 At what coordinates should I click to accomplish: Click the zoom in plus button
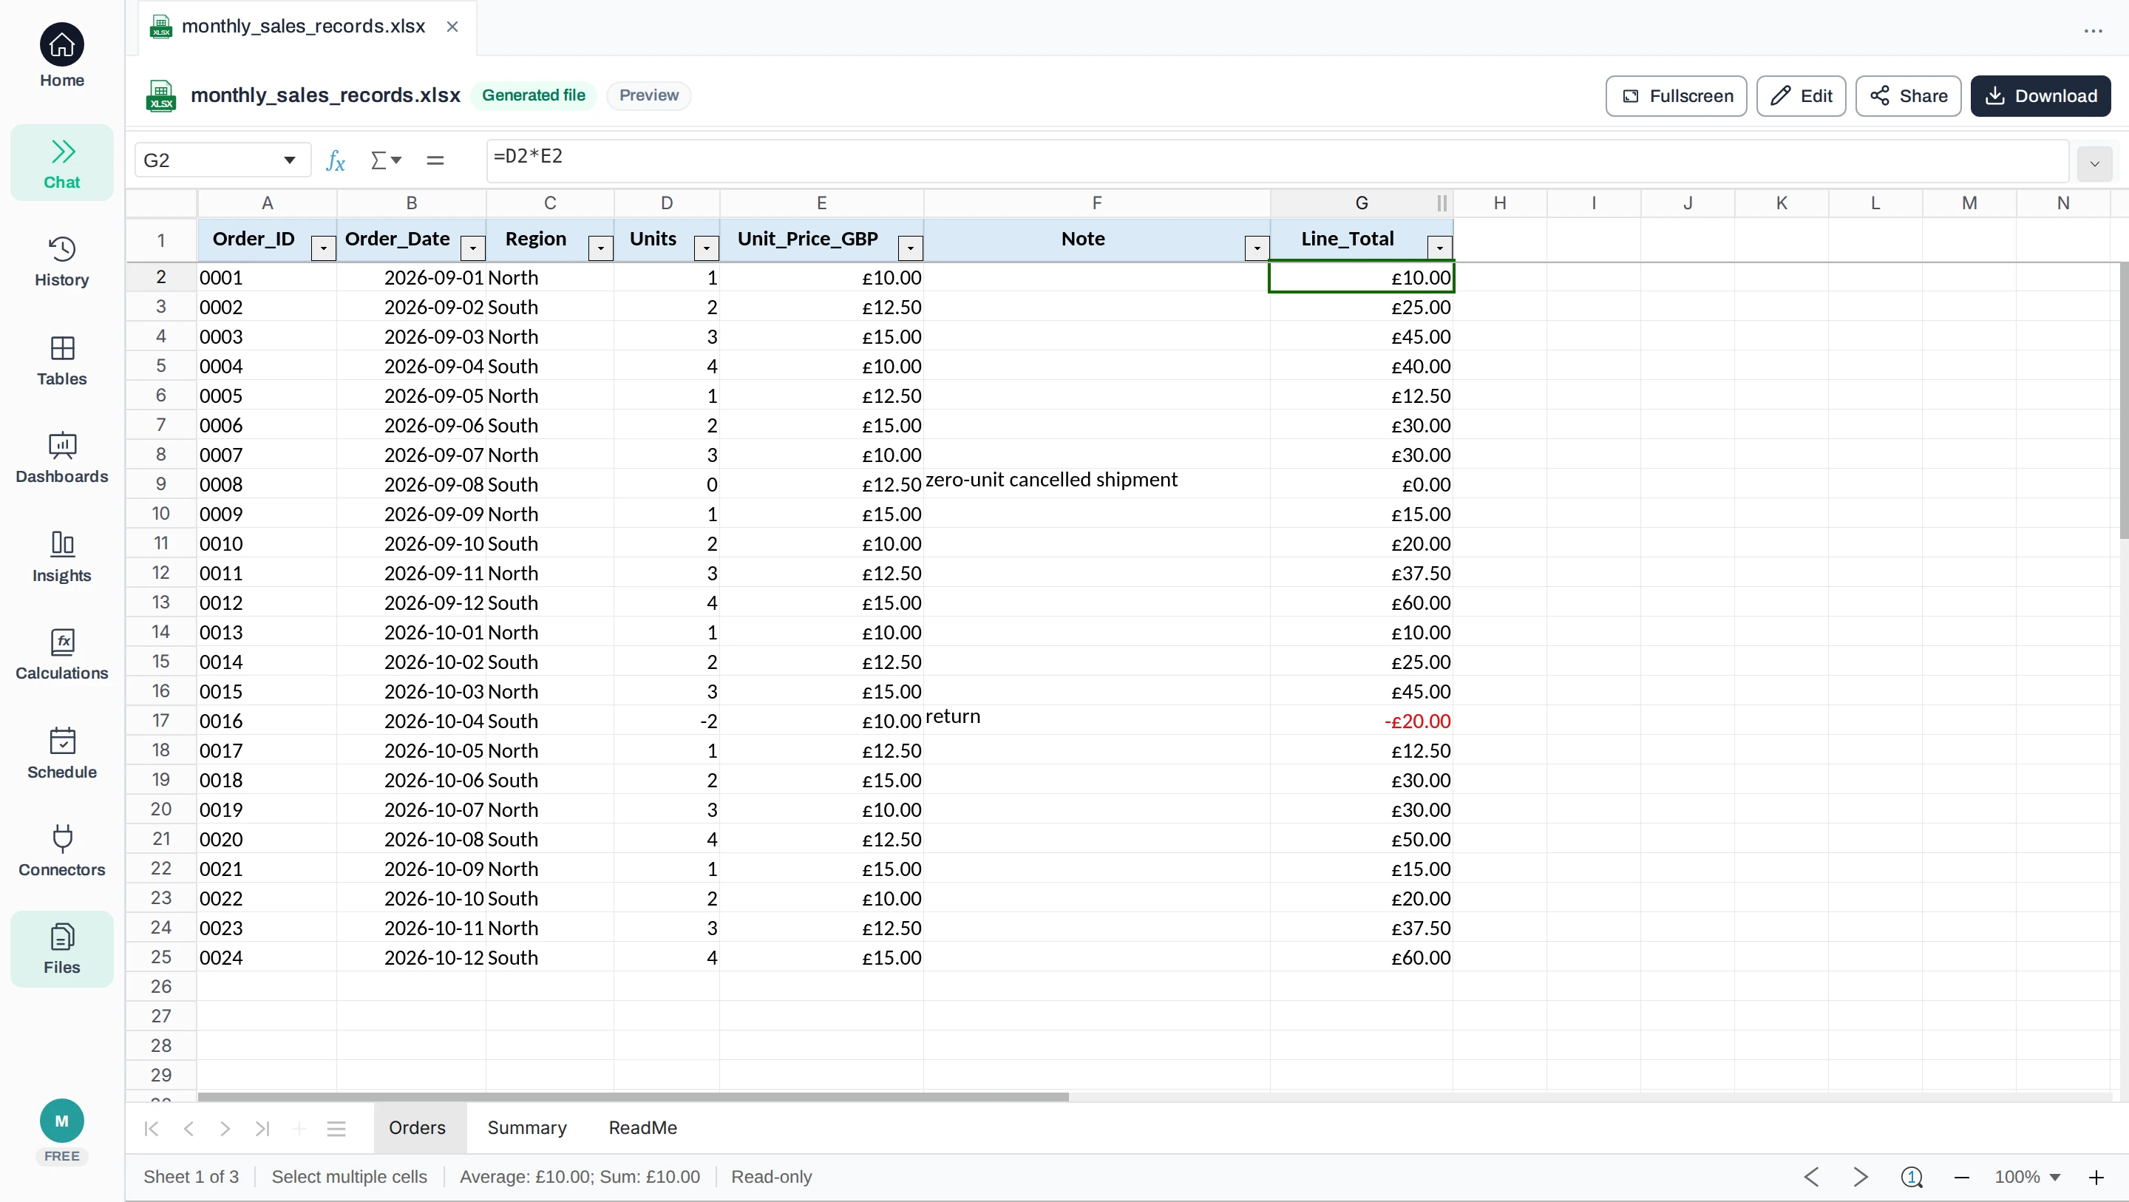[2096, 1177]
